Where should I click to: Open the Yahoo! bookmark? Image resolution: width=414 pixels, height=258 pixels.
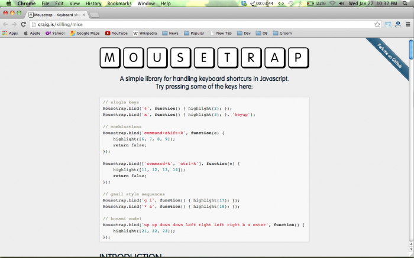click(55, 33)
